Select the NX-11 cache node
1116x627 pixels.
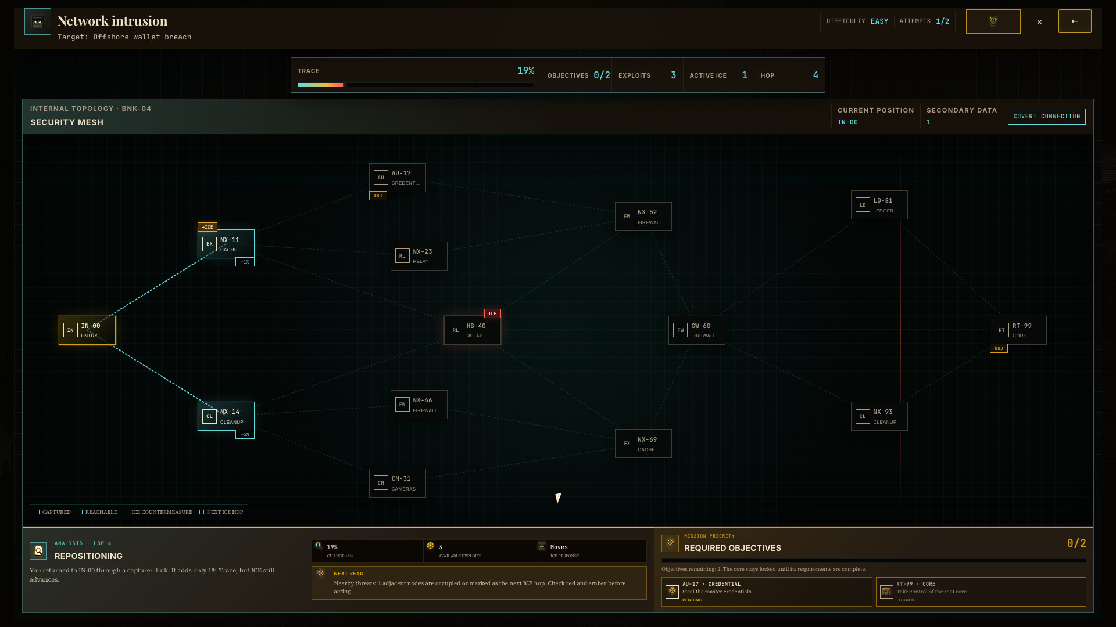[226, 244]
